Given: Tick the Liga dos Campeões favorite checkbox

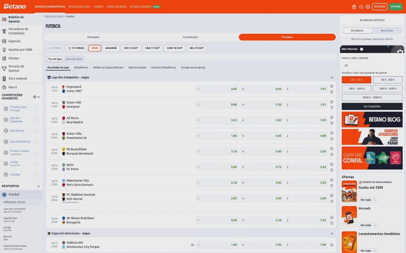Looking at the screenshot, I should pyautogui.click(x=36, y=119).
